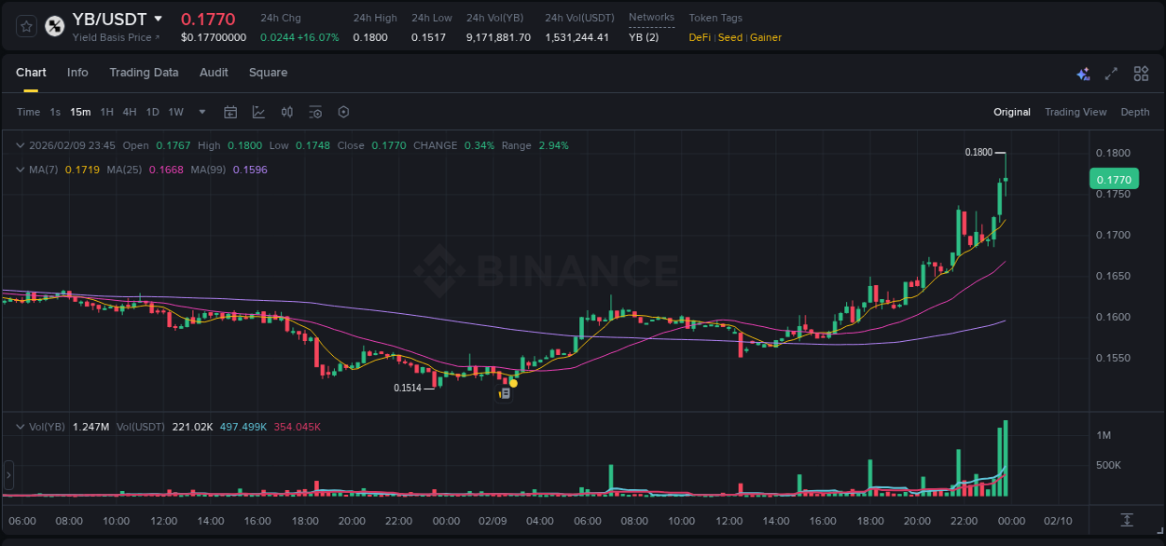Select the 1D time interval
This screenshot has height=546, width=1166.
[152, 112]
